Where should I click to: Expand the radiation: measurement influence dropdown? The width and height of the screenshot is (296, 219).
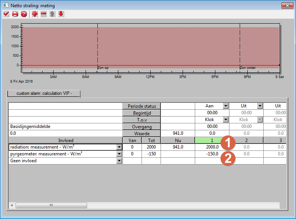(x=119, y=147)
